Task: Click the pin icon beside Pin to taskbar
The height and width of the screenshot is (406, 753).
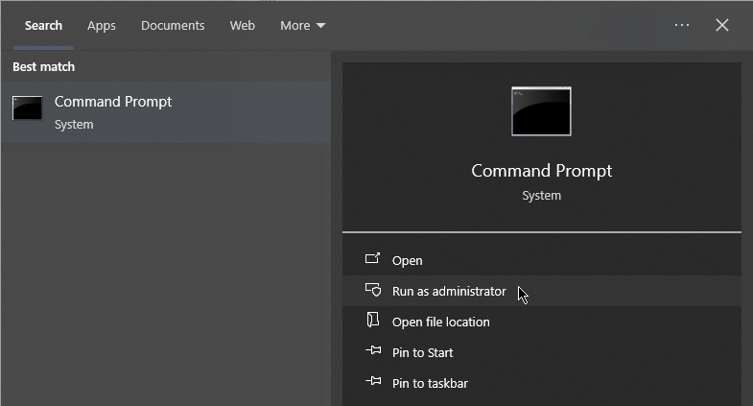Action: (x=373, y=383)
